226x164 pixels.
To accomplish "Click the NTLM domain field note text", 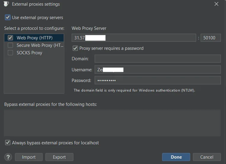I will (134, 90).
